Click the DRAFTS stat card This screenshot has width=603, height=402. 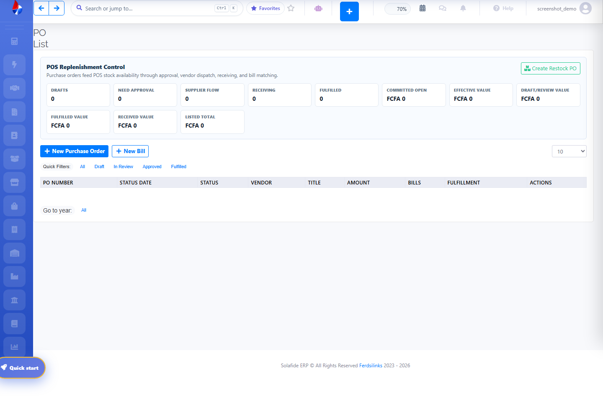click(78, 95)
